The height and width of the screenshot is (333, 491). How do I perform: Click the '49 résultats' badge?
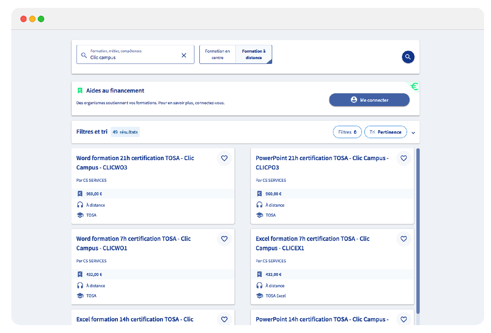(125, 132)
